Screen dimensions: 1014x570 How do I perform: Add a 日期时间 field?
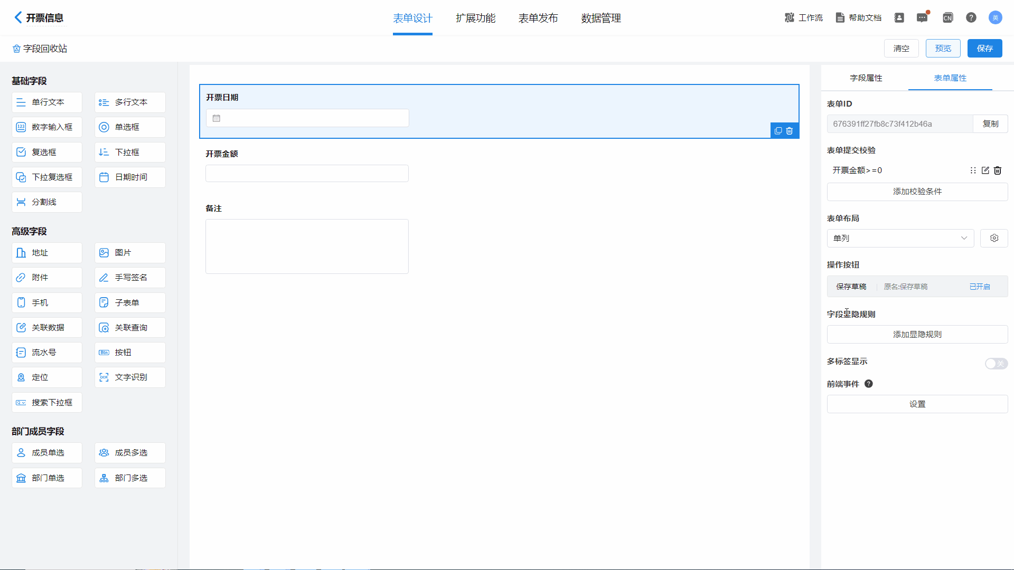pos(130,177)
